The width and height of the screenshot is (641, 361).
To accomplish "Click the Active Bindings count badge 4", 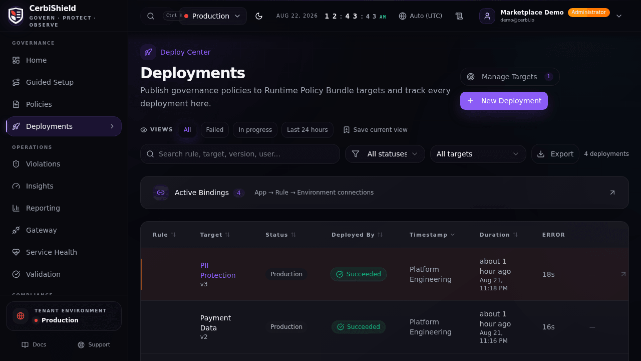I will [239, 193].
